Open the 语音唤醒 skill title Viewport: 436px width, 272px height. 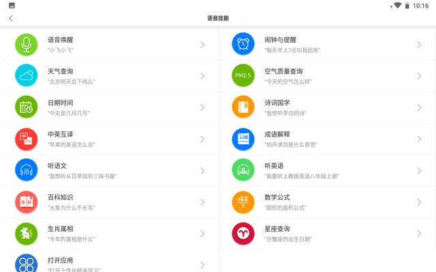click(x=61, y=40)
